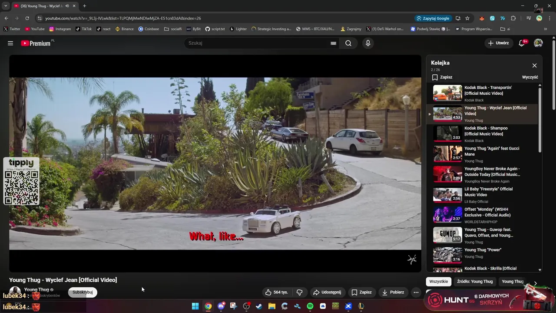Open the Lighter bookmark
The width and height of the screenshot is (556, 313).
pyautogui.click(x=238, y=29)
